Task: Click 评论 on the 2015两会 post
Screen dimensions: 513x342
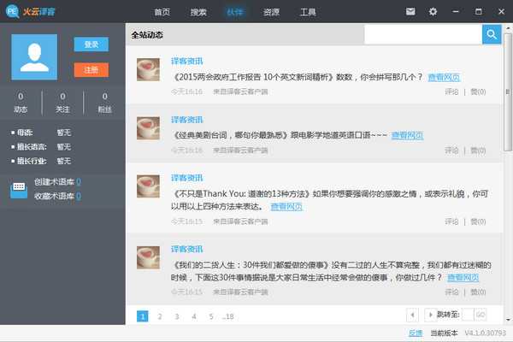Action: point(451,91)
